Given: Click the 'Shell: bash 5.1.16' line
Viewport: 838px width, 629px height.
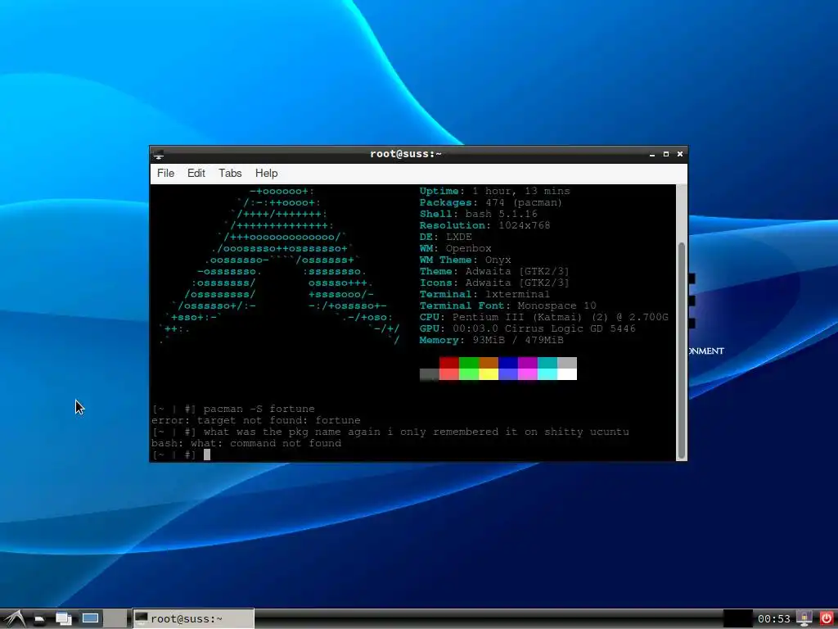Looking at the screenshot, I should click(478, 214).
